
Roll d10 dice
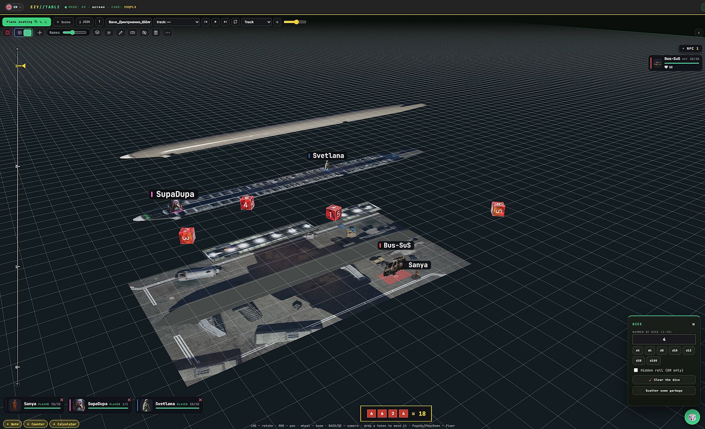coord(675,350)
